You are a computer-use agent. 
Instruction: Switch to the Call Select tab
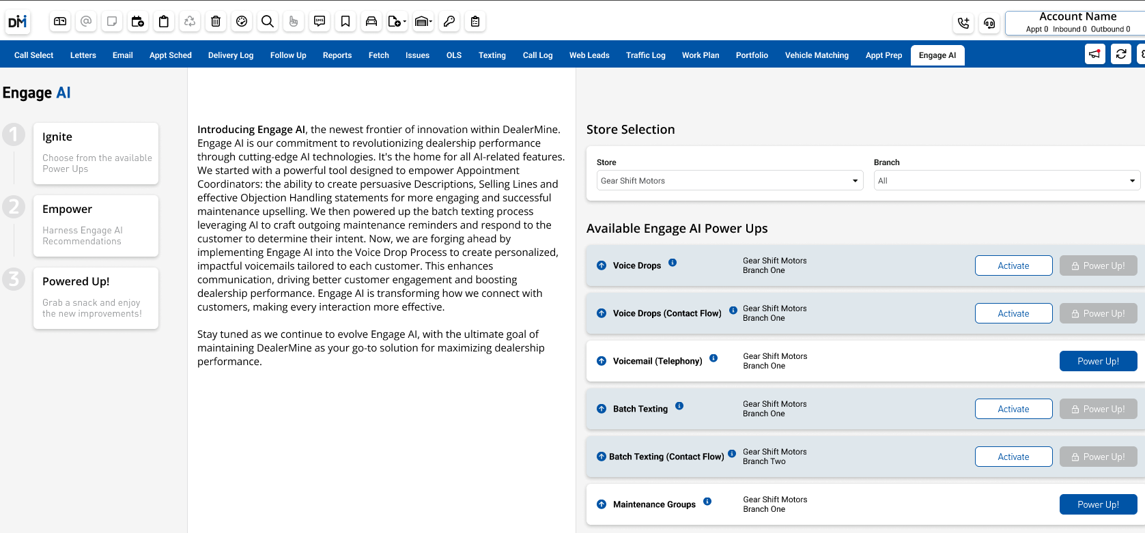pyautogui.click(x=33, y=55)
